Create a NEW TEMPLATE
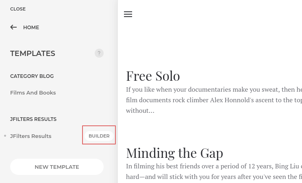 (57, 167)
